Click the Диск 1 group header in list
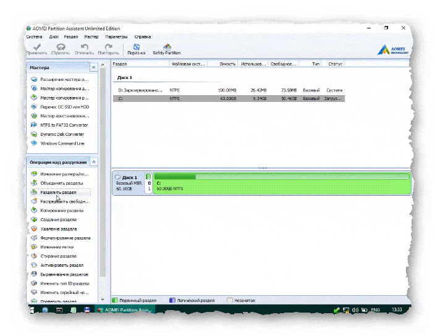This screenshot has height=336, width=435. (x=125, y=78)
